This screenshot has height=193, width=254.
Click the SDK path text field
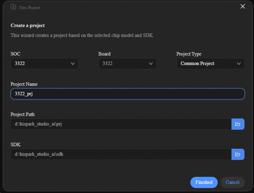coord(121,154)
